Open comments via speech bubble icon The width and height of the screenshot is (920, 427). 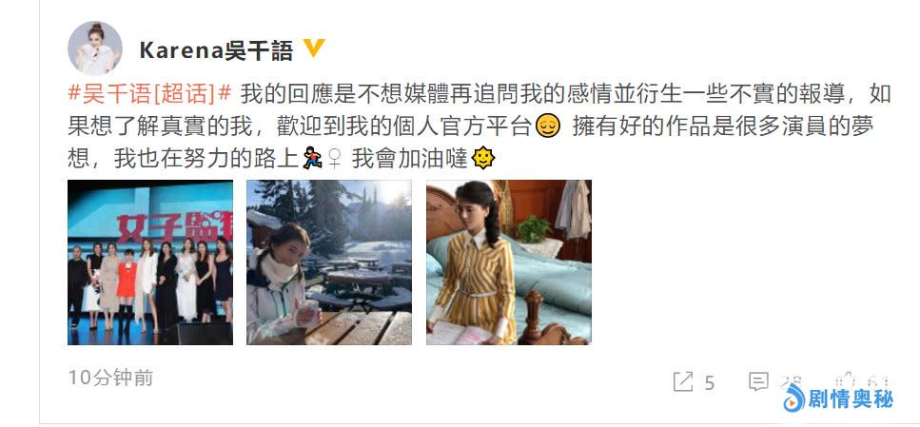coord(758,381)
